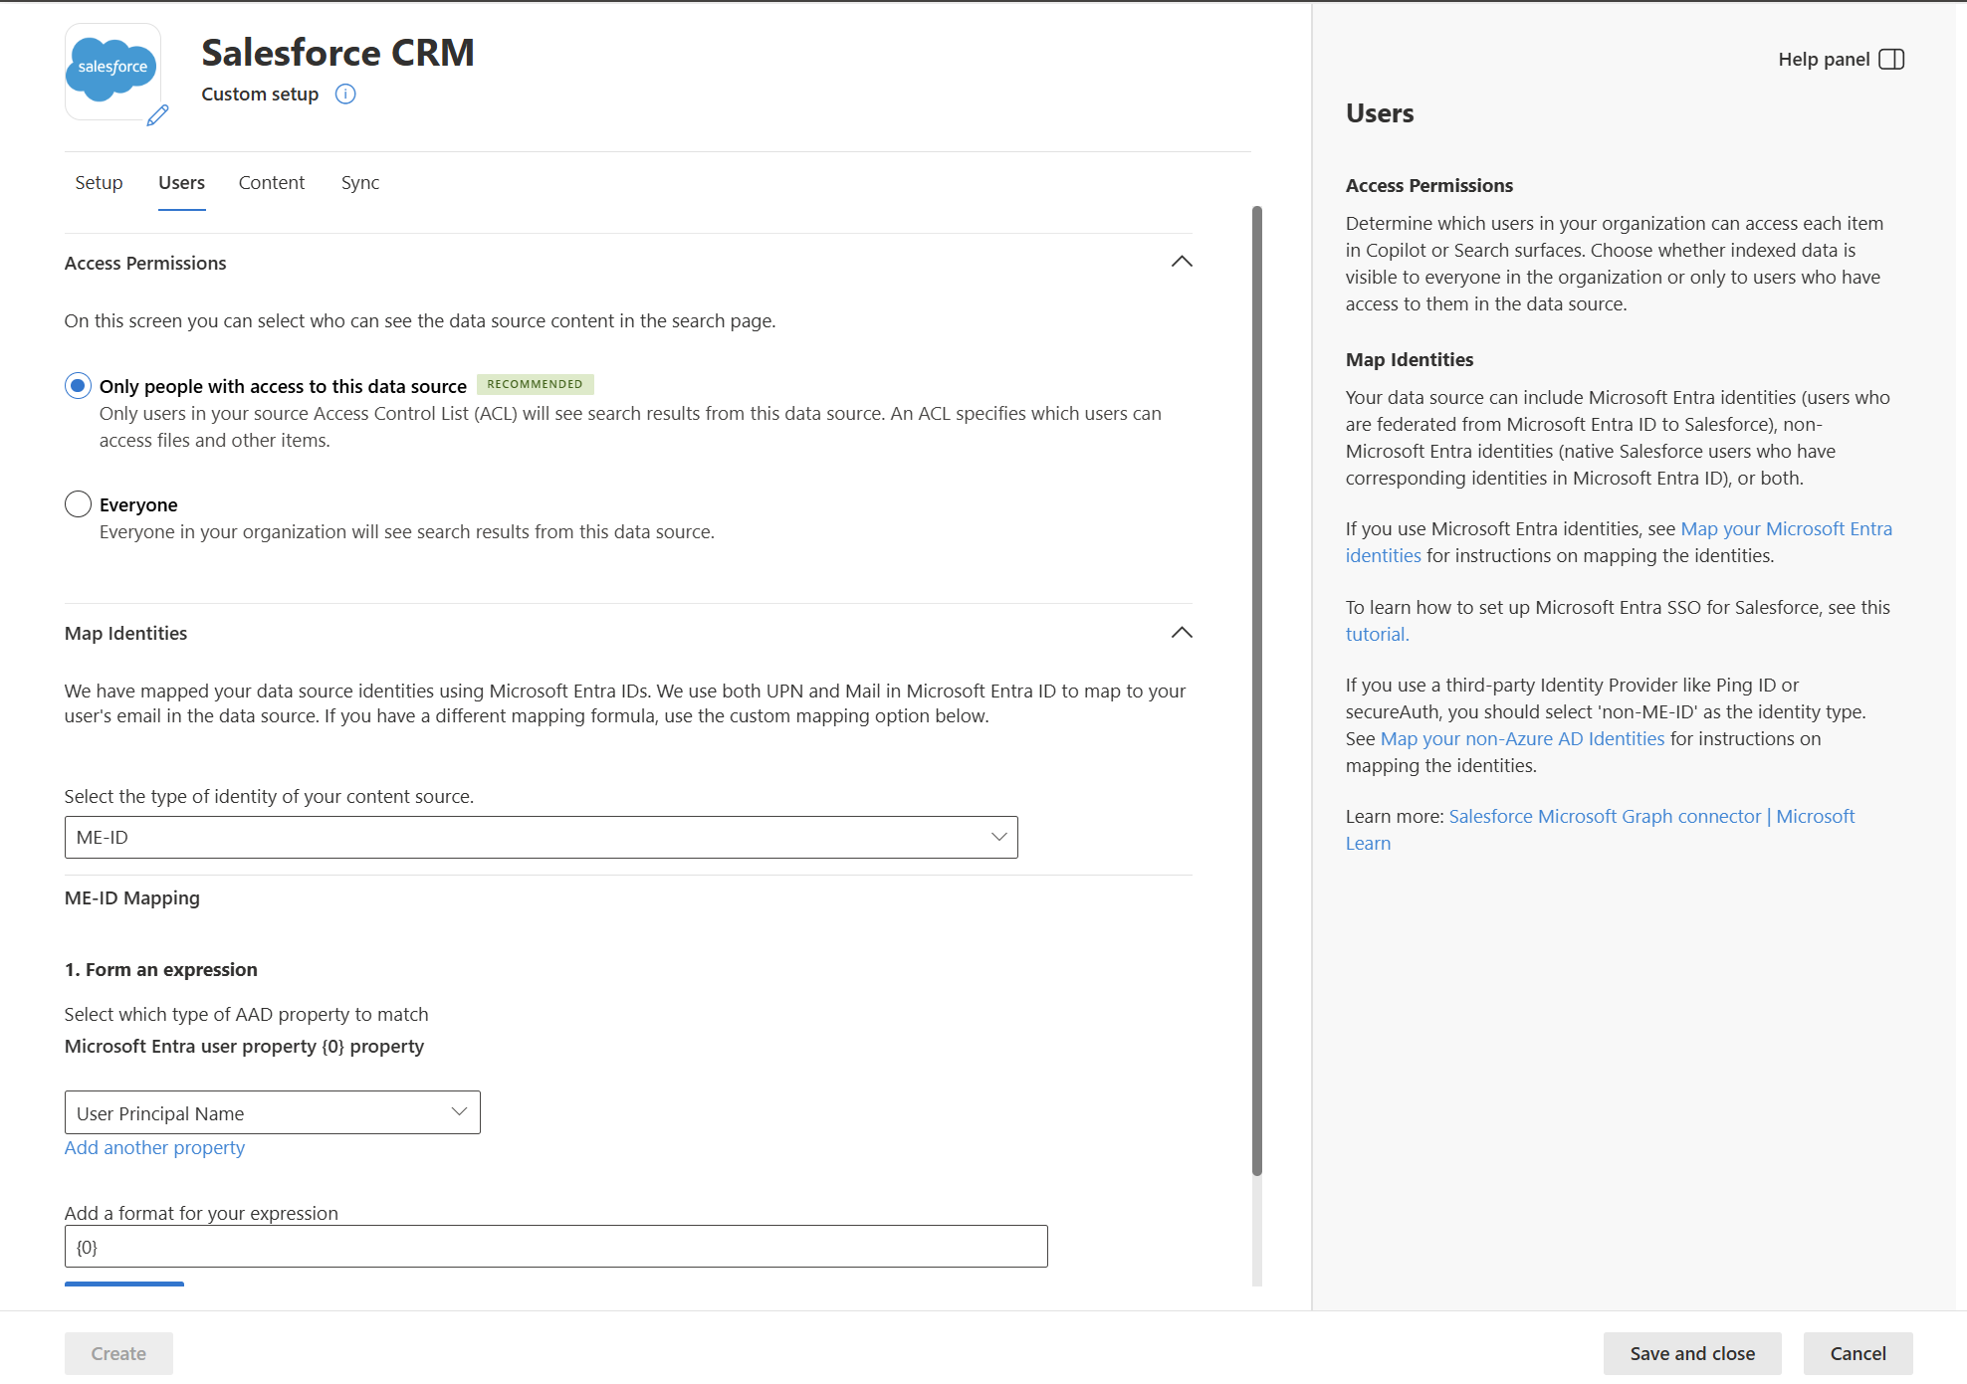Screen dimensions: 1967x1384
Task: Click the Save and close button
Action: pos(1692,1354)
